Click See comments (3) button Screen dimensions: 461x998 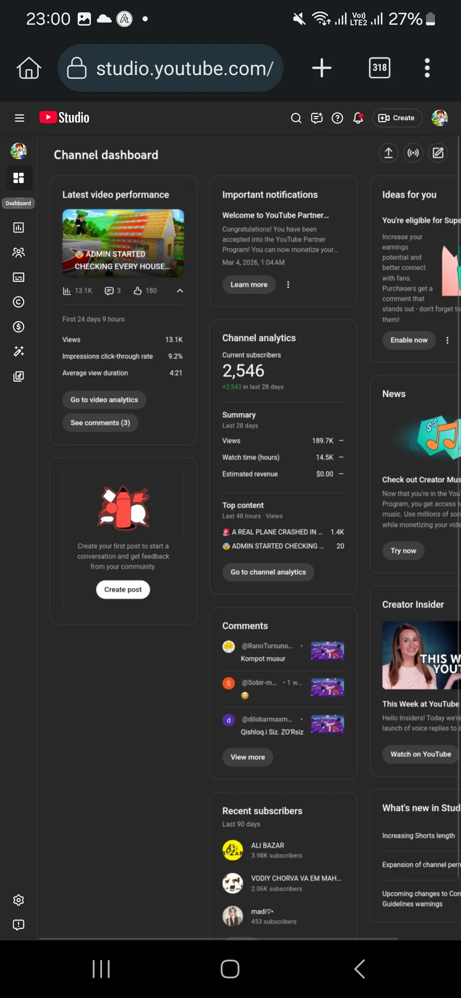(100, 423)
